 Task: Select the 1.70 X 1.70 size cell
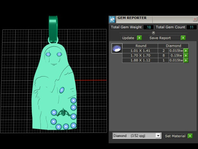140,55
